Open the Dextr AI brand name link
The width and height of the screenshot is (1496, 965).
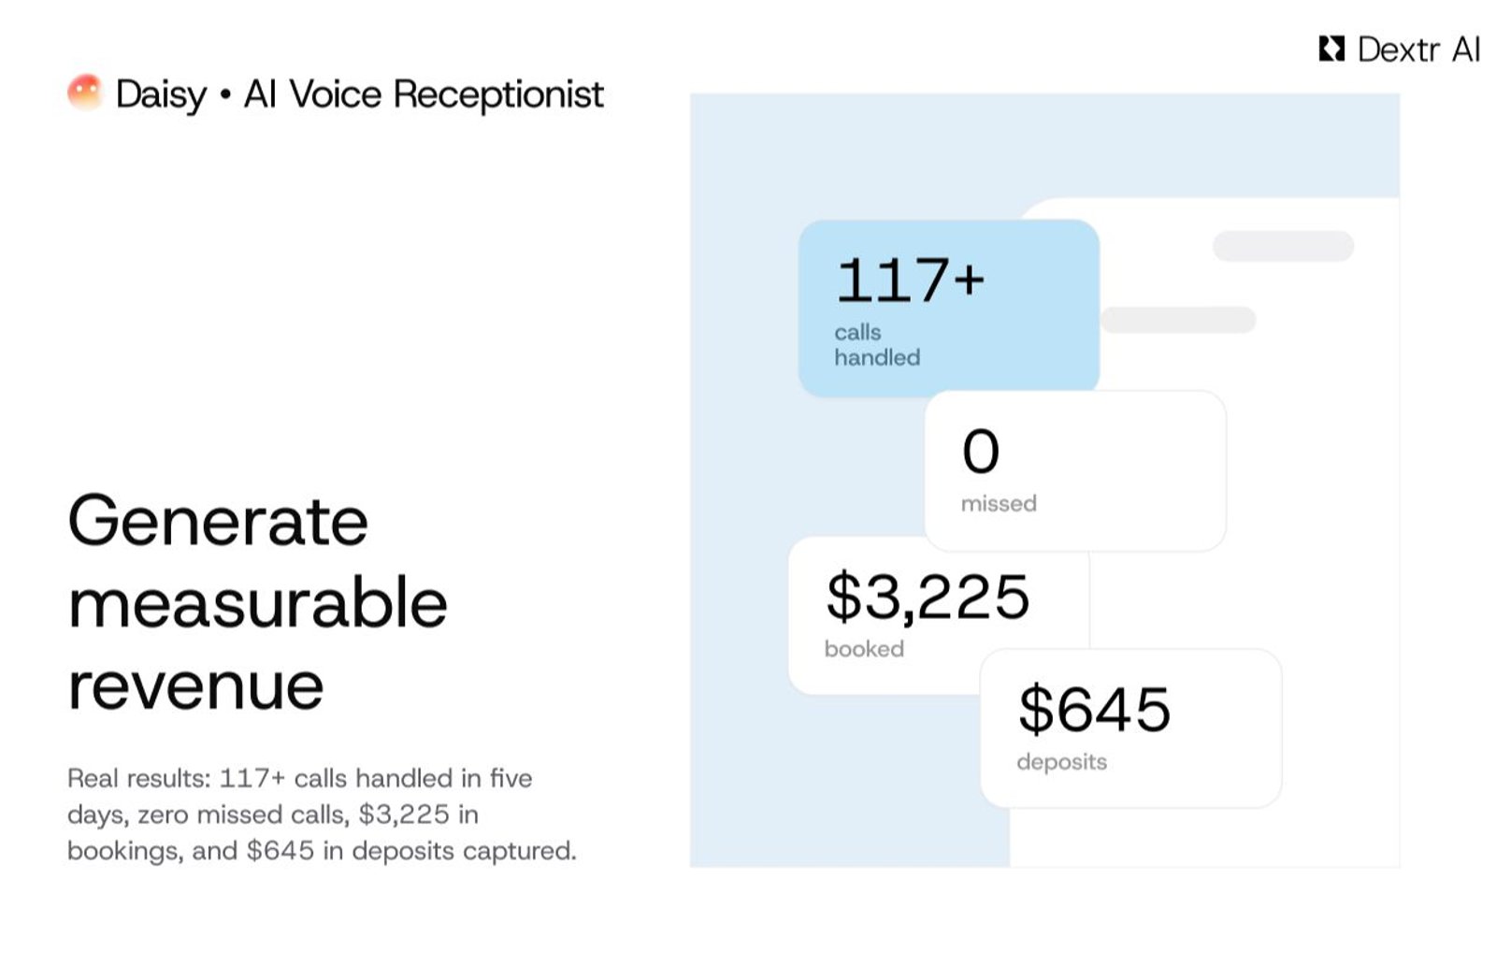pos(1418,49)
